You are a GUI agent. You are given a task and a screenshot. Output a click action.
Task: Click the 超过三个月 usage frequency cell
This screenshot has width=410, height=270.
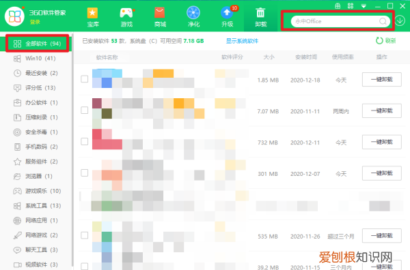(x=341, y=237)
